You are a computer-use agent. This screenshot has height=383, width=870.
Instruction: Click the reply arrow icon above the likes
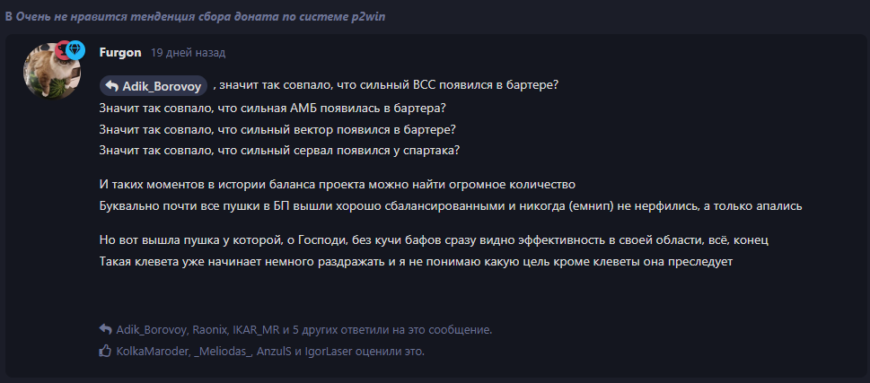[x=105, y=329]
